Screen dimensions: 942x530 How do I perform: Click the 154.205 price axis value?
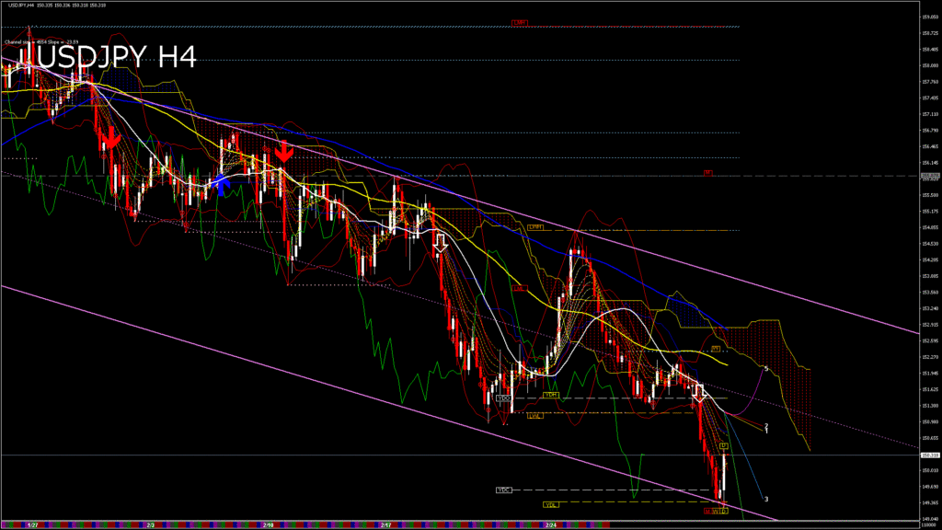930,259
